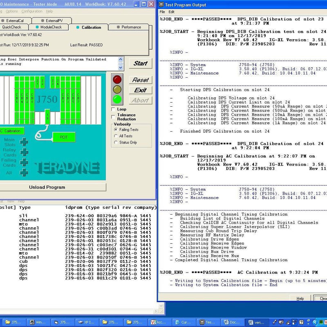Click the CB1 slot card

(63, 97)
